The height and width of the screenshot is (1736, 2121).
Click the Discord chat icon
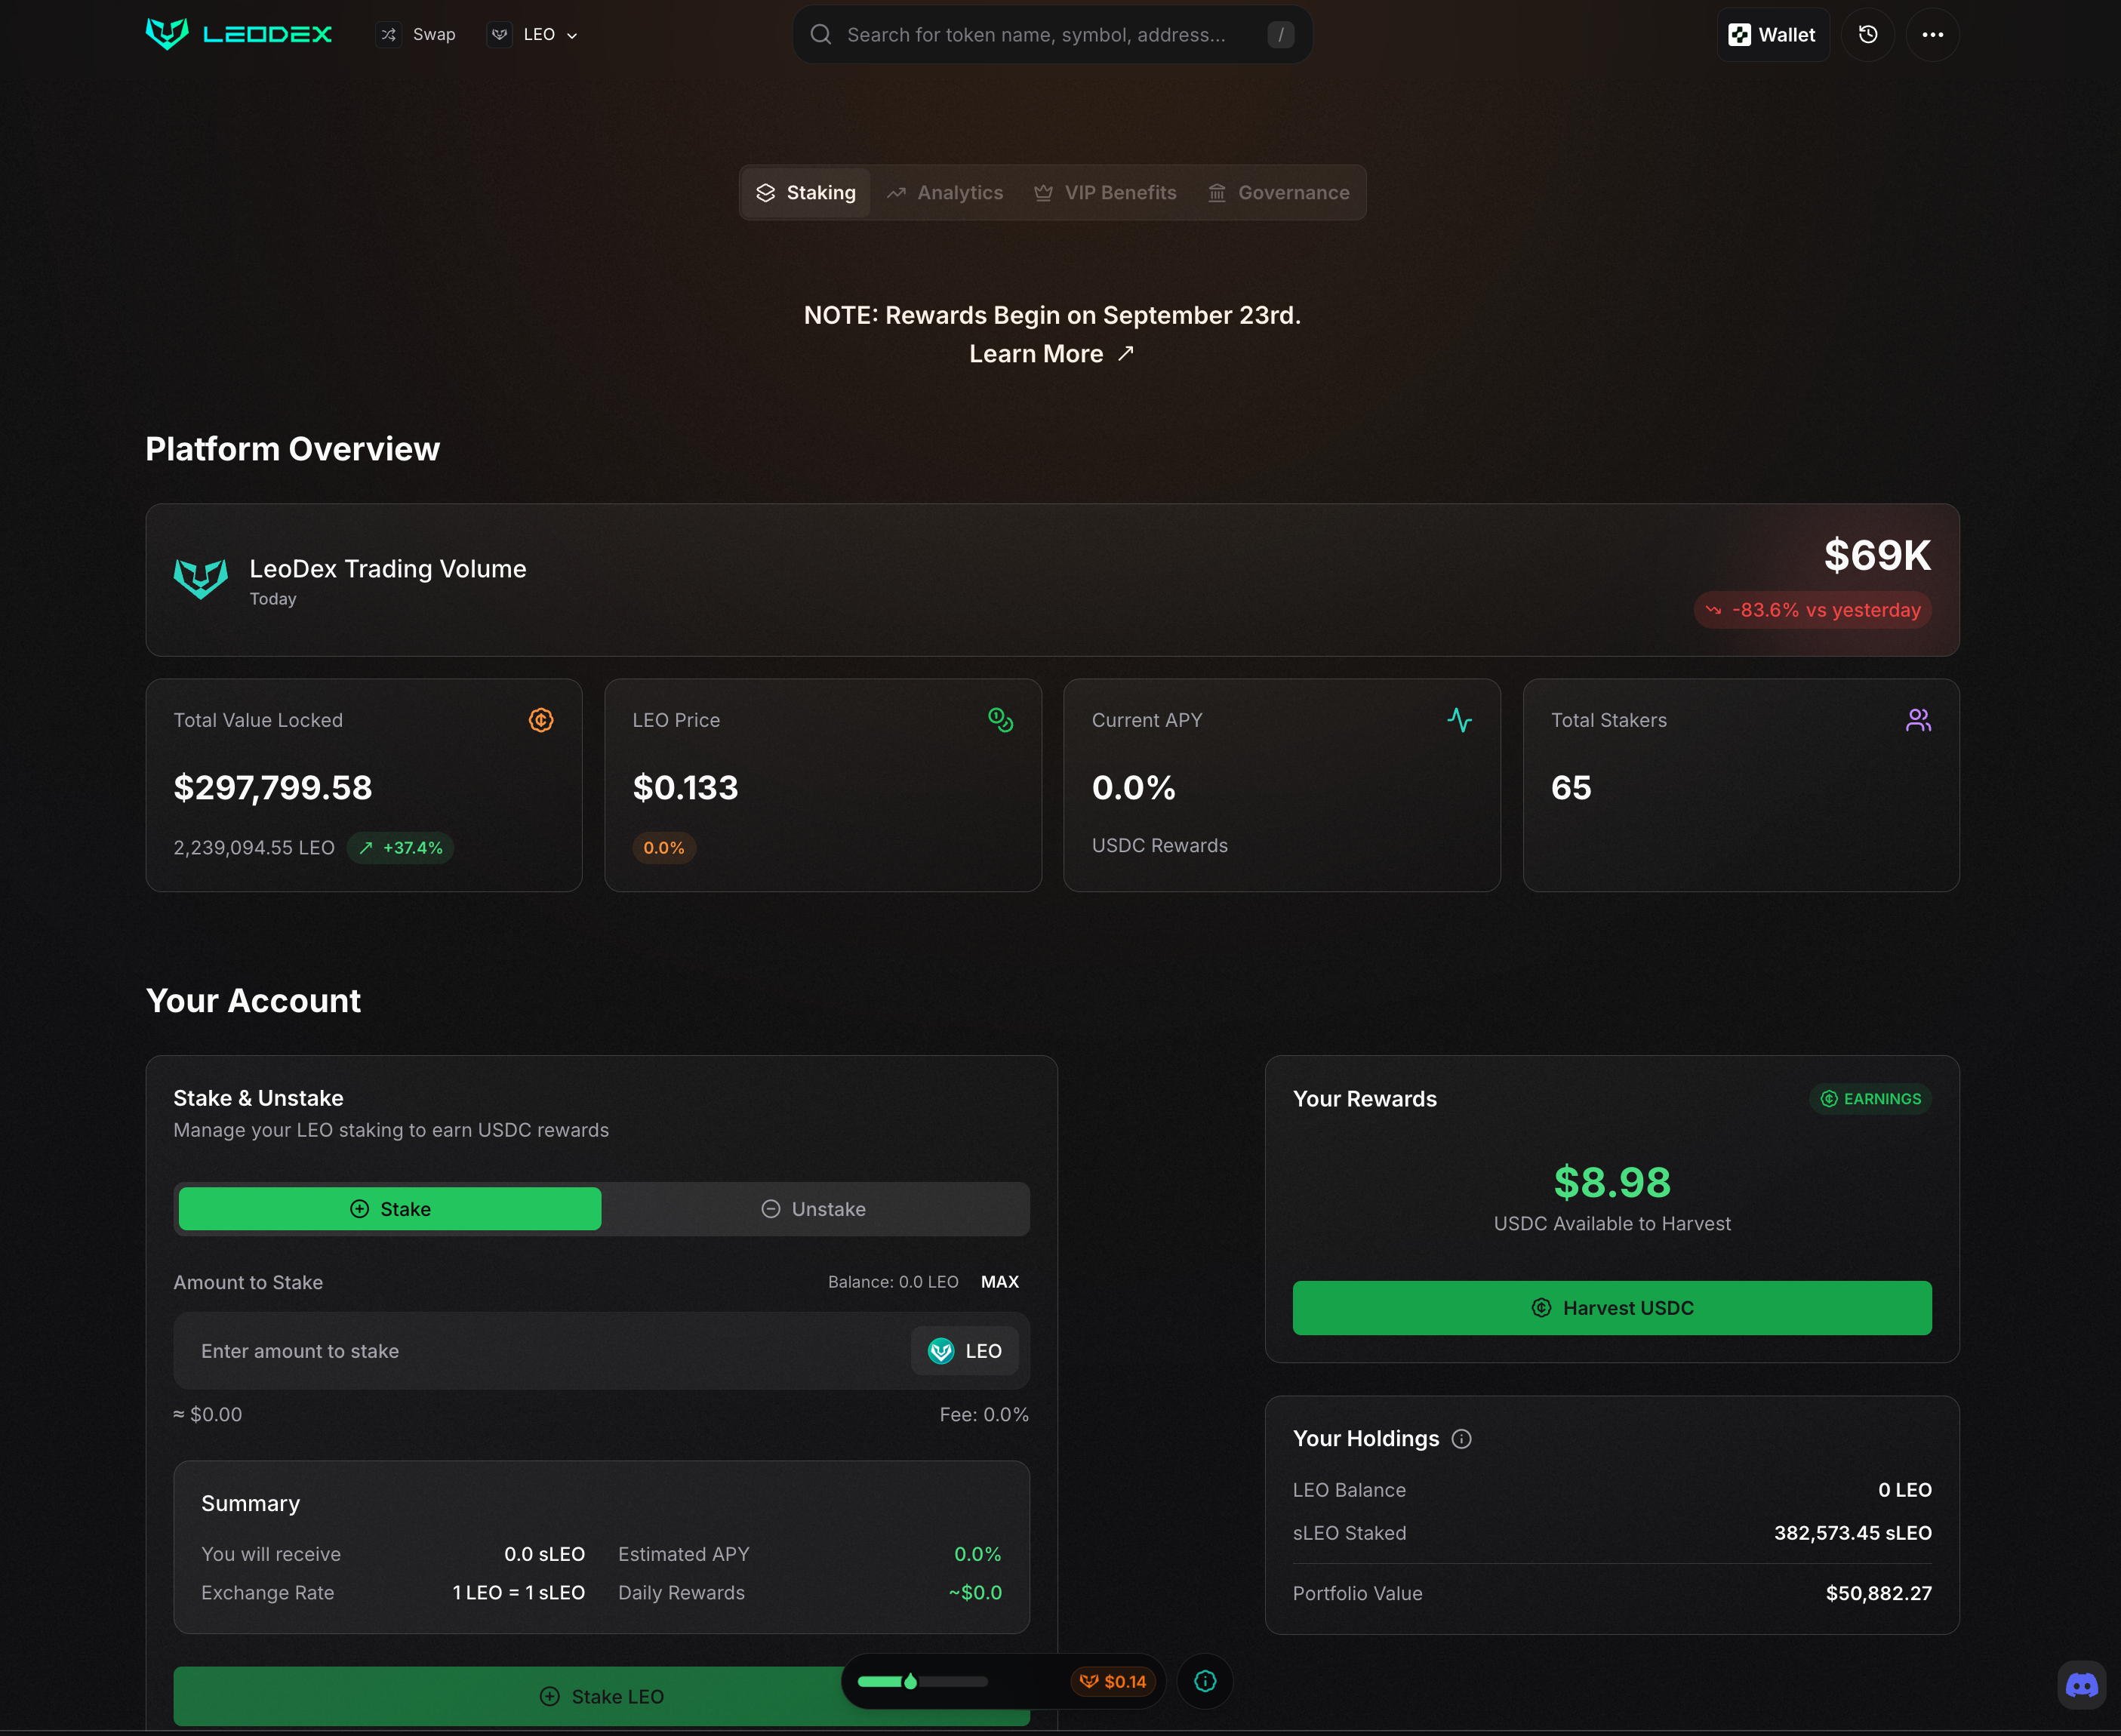click(2081, 1685)
